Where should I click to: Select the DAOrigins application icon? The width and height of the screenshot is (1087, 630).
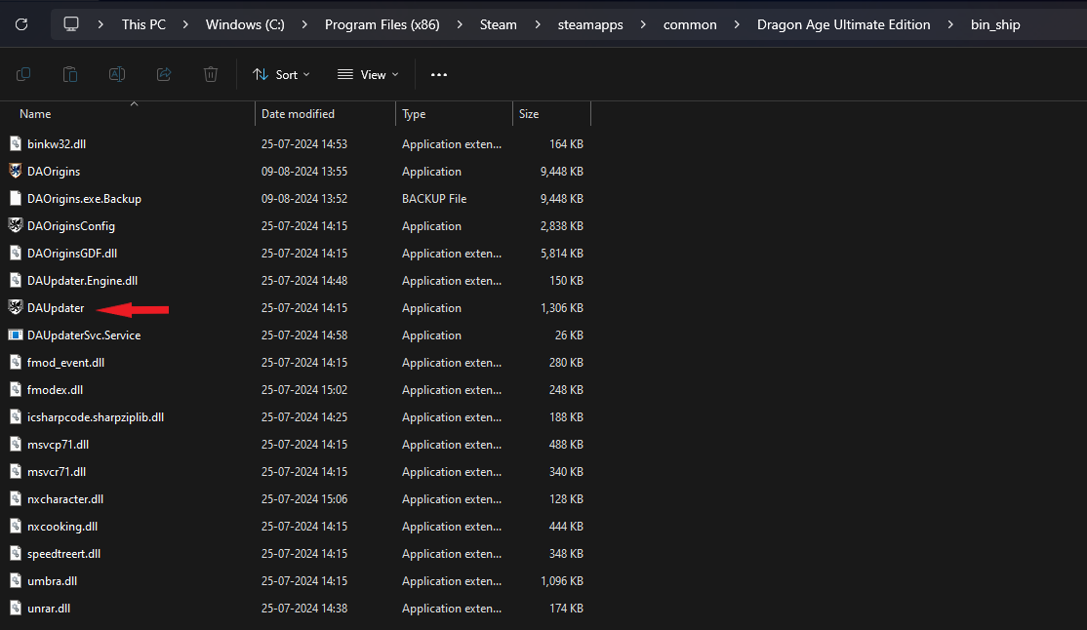16,171
